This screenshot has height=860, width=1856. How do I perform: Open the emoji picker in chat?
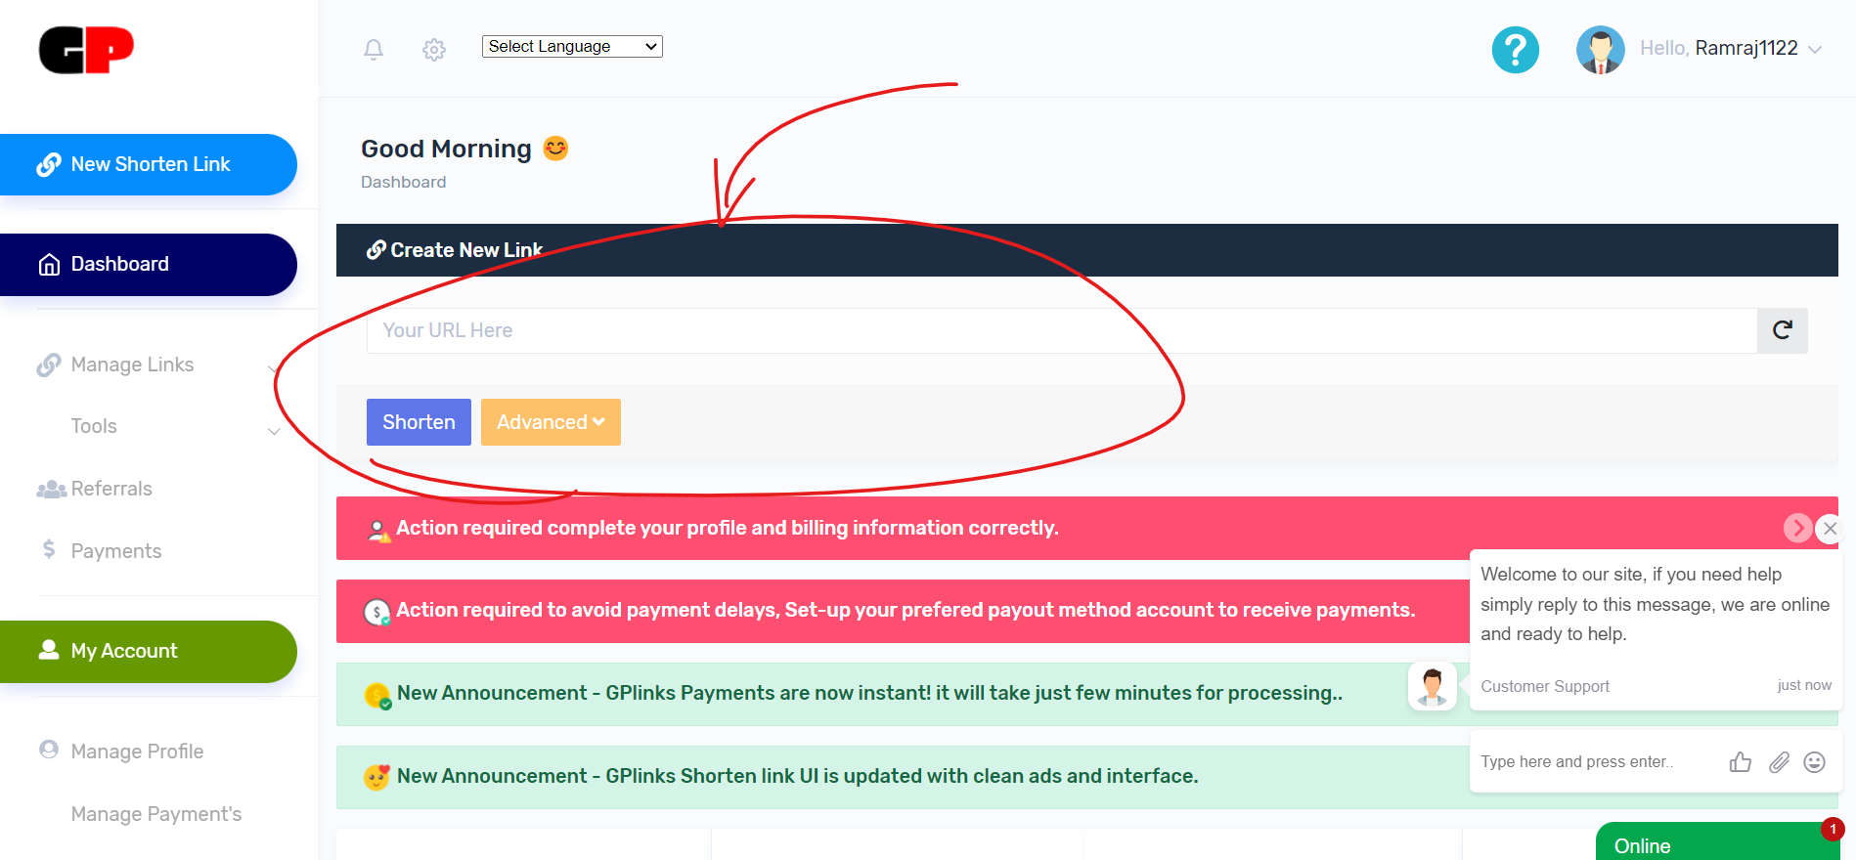tap(1815, 762)
